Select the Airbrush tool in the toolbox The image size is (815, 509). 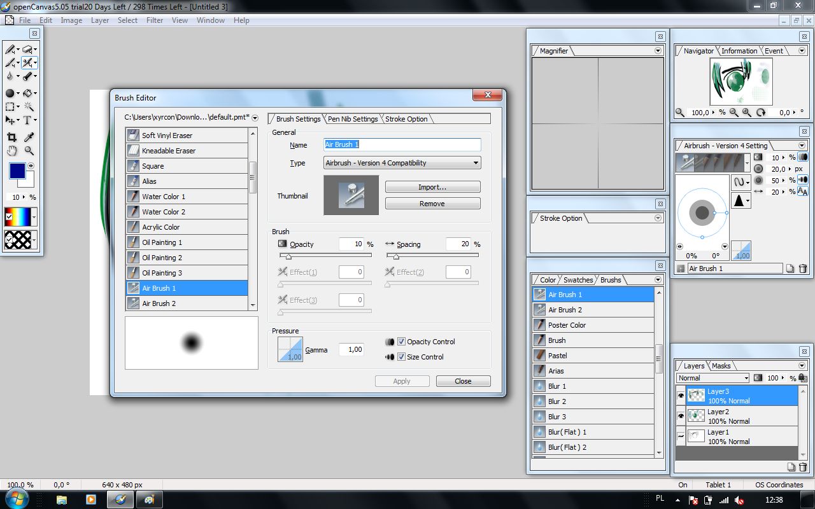[x=27, y=62]
